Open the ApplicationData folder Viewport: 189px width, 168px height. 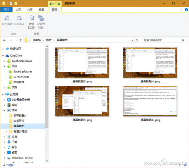[22, 61]
